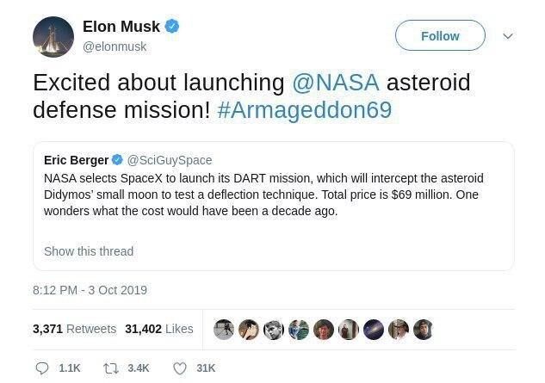Image resolution: width=545 pixels, height=383 pixels.
Task: Like the tweet with heart icon
Action: [x=180, y=368]
